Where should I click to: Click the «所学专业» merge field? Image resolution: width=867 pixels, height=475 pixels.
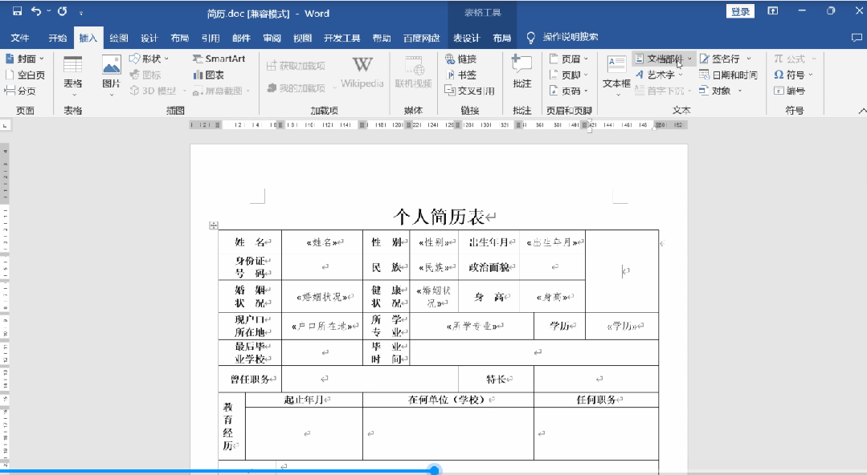click(472, 326)
